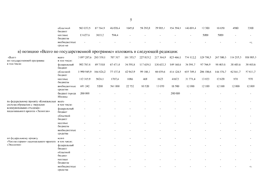The height and width of the screenshot is (185, 262).
Task: Select the «Чистая страна» project label
Action: pyautogui.click(x=31, y=141)
